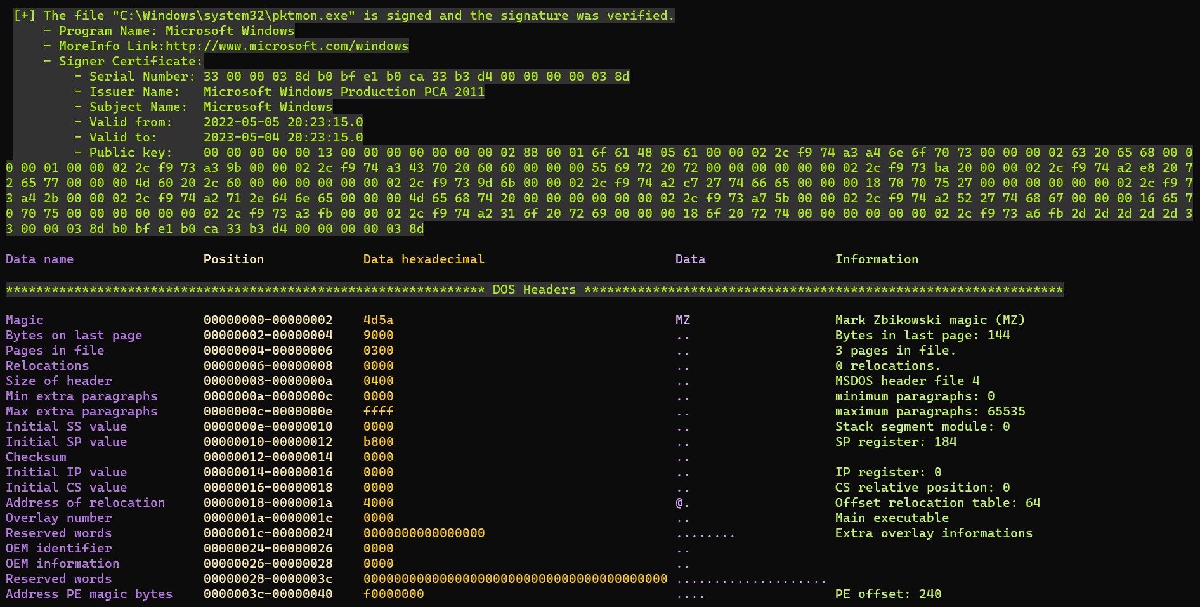The height and width of the screenshot is (607, 1200).
Task: Select the "Max extra paragraphs" row name
Action: [x=82, y=412]
